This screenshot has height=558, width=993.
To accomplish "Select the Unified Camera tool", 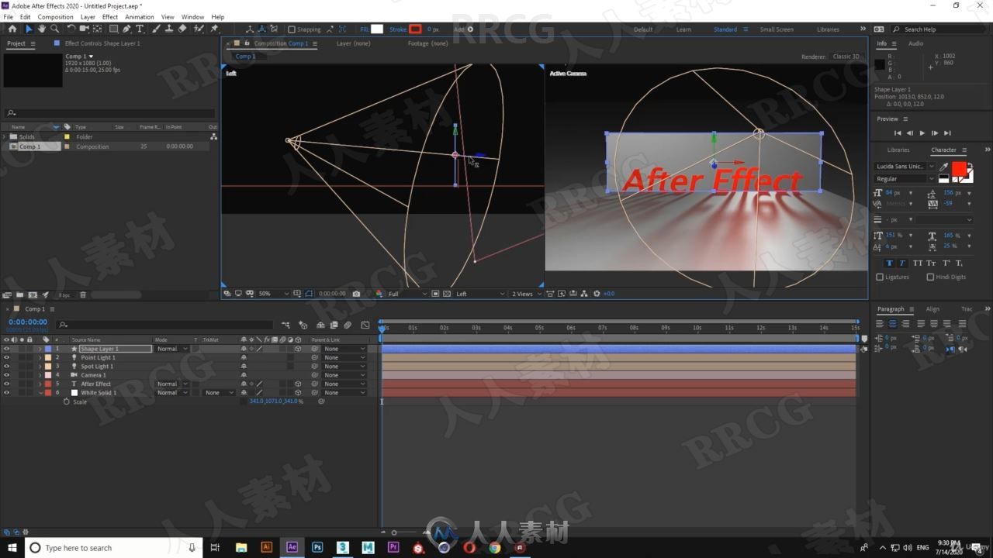I will 85,29.
